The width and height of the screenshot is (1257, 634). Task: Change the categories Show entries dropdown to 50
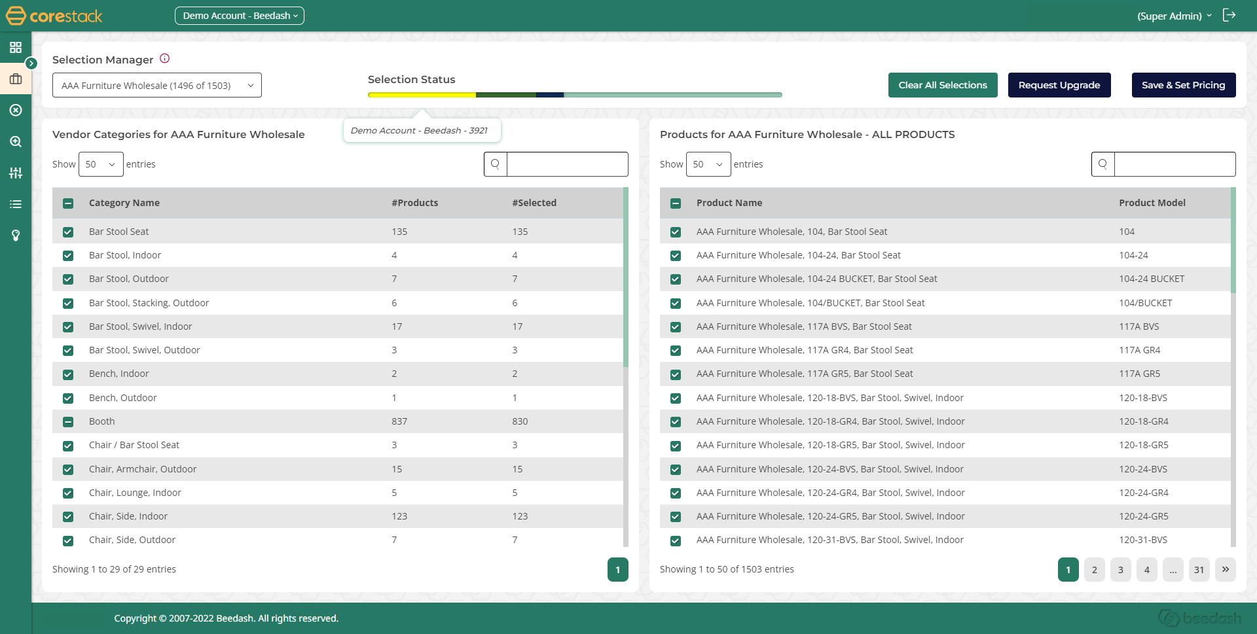click(100, 164)
